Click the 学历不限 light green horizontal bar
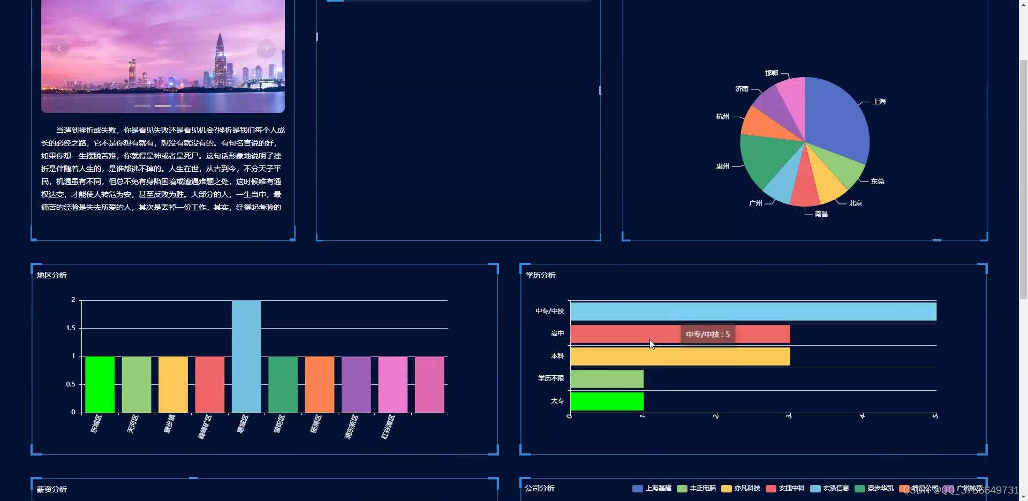 pyautogui.click(x=607, y=379)
